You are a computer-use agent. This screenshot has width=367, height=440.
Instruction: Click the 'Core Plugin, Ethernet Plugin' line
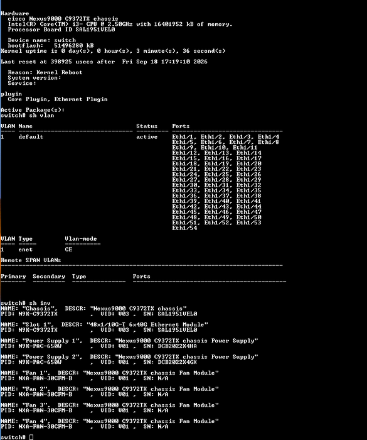click(58, 99)
